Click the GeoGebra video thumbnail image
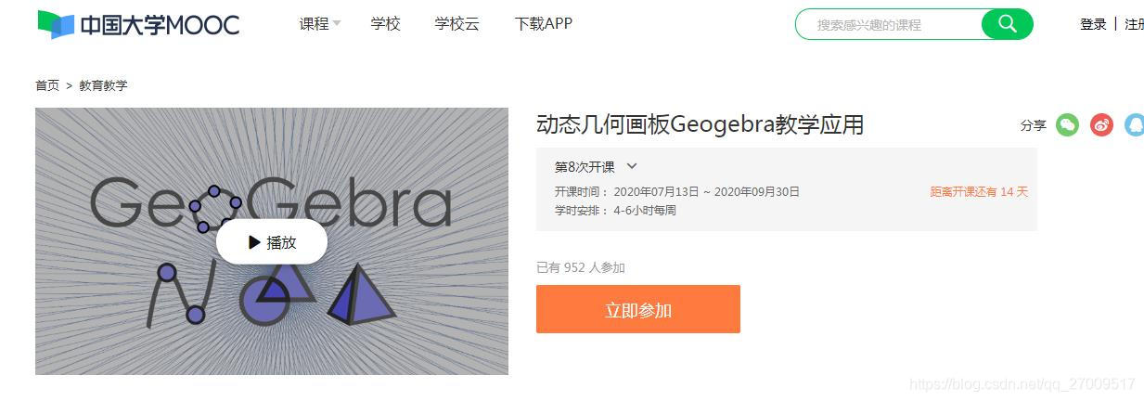The image size is (1144, 401). [x=272, y=241]
